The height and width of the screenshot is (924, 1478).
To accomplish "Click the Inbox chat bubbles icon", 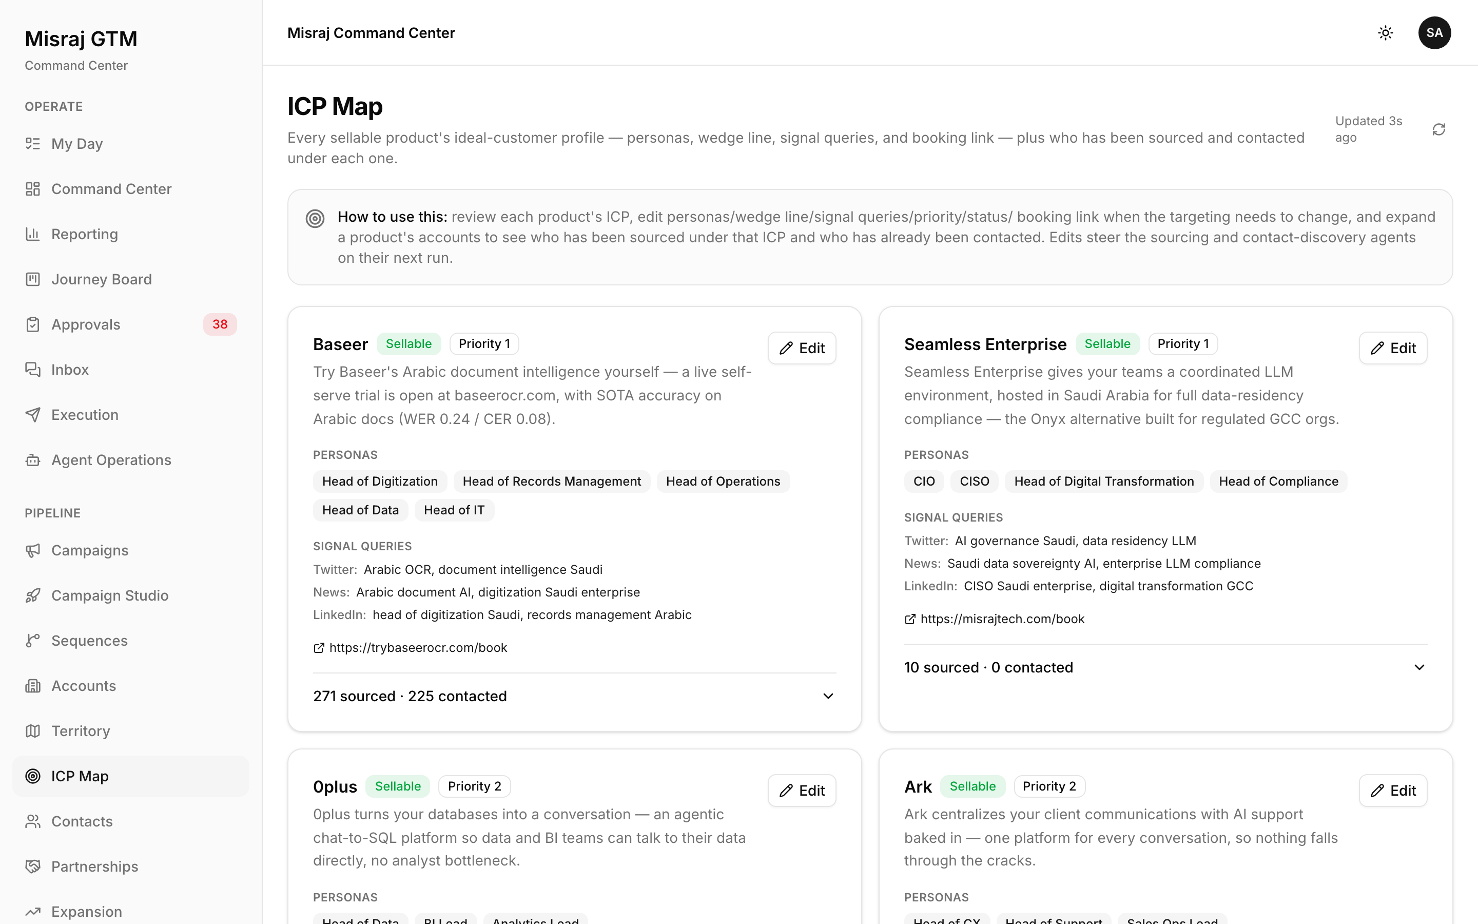I will pyautogui.click(x=33, y=370).
